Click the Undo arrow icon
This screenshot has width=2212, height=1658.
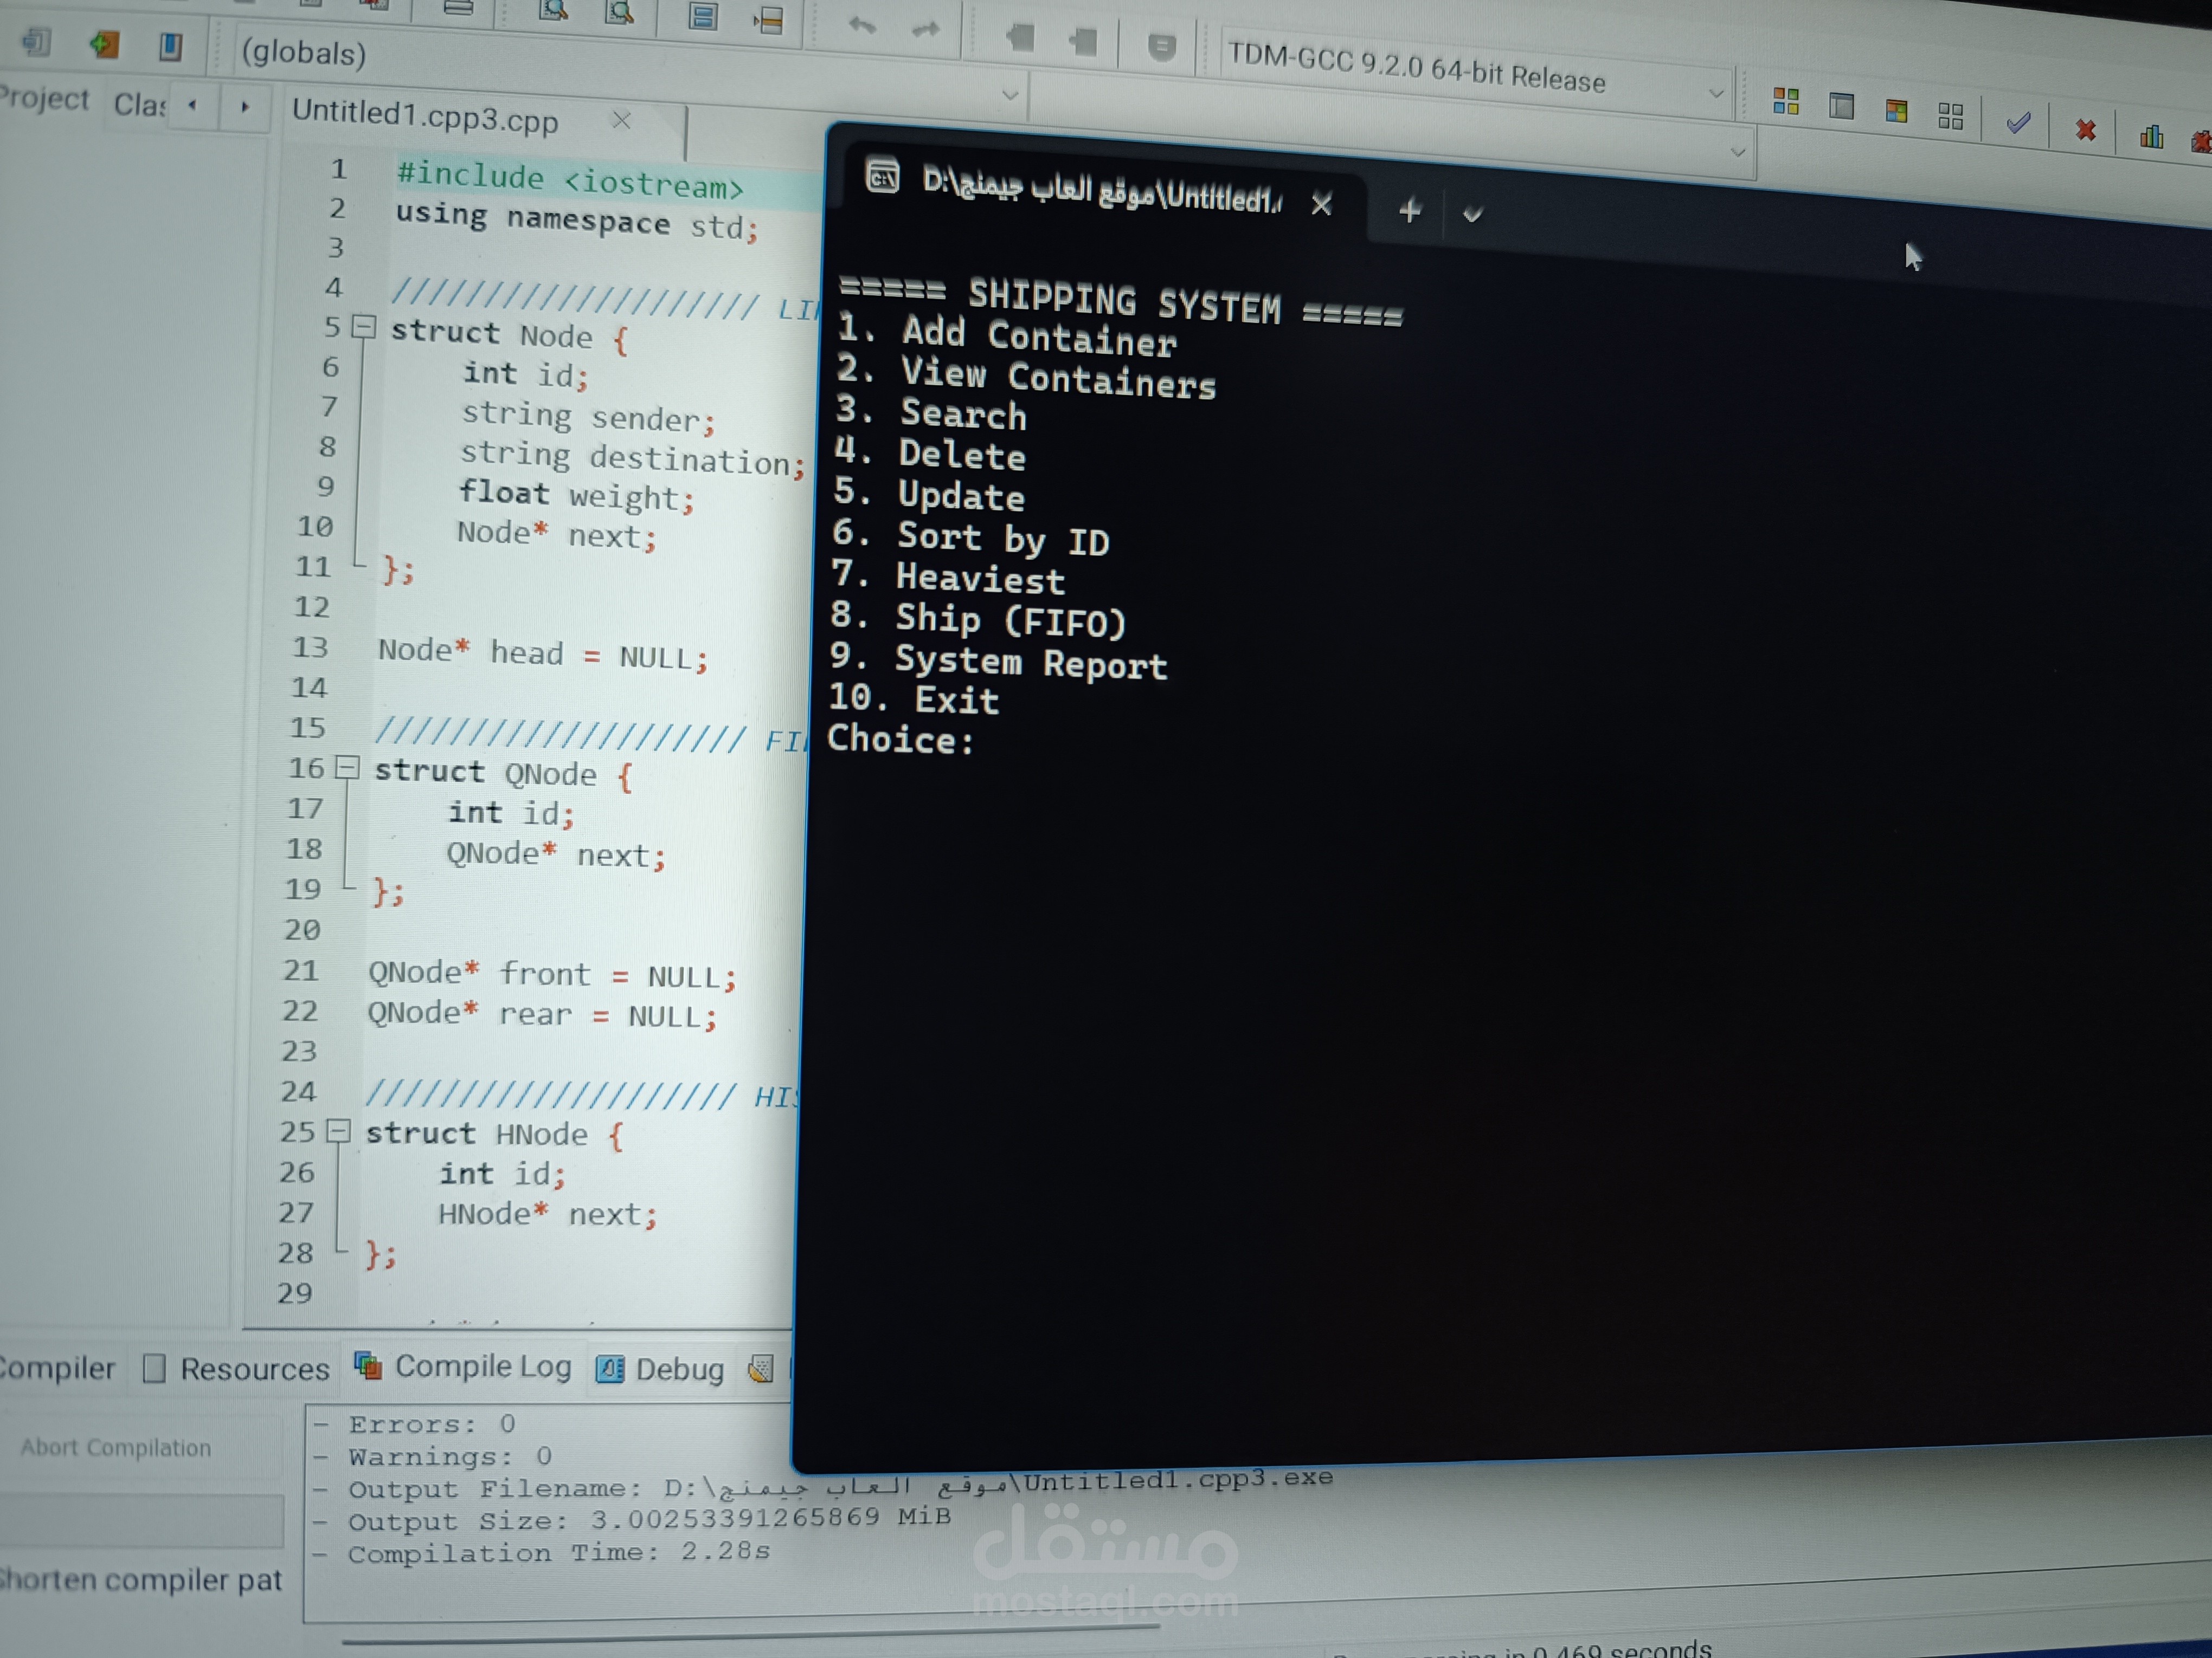(861, 26)
